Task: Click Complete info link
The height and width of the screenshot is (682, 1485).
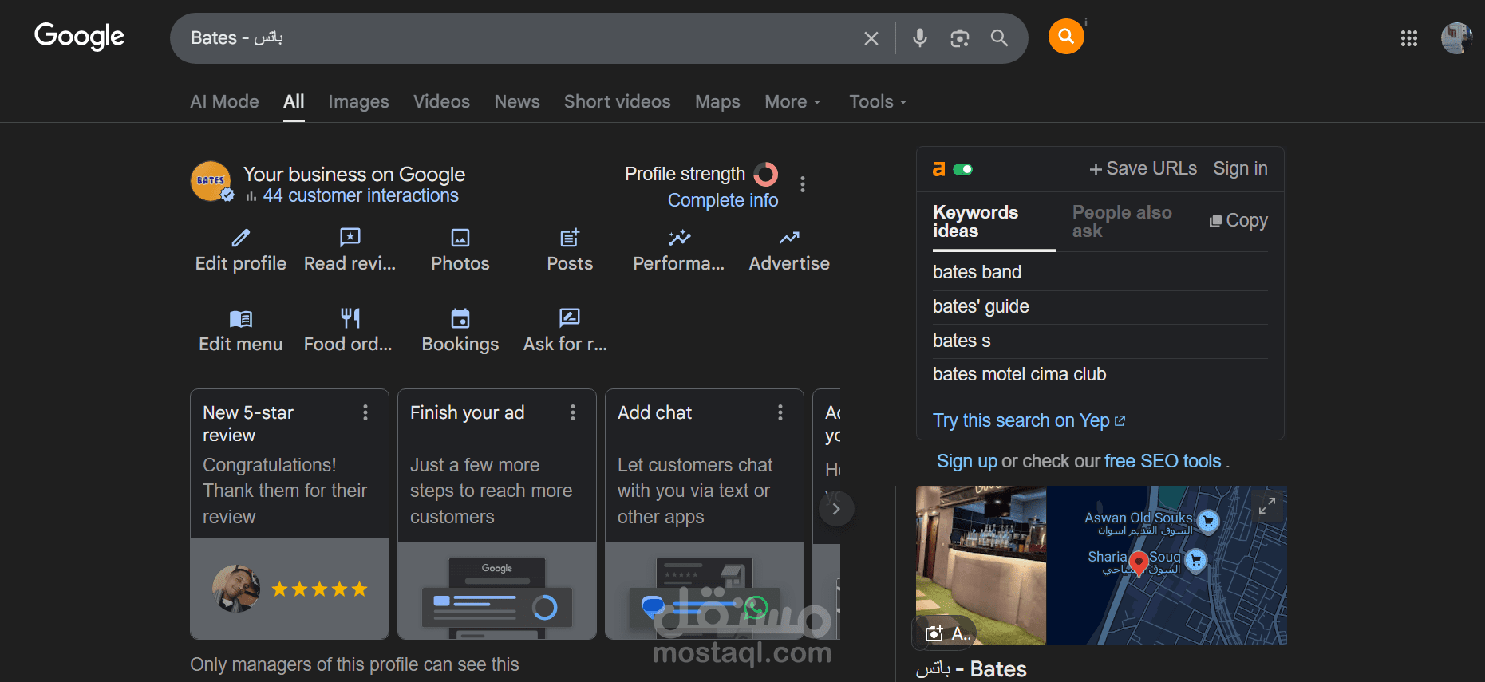Action: (x=723, y=201)
